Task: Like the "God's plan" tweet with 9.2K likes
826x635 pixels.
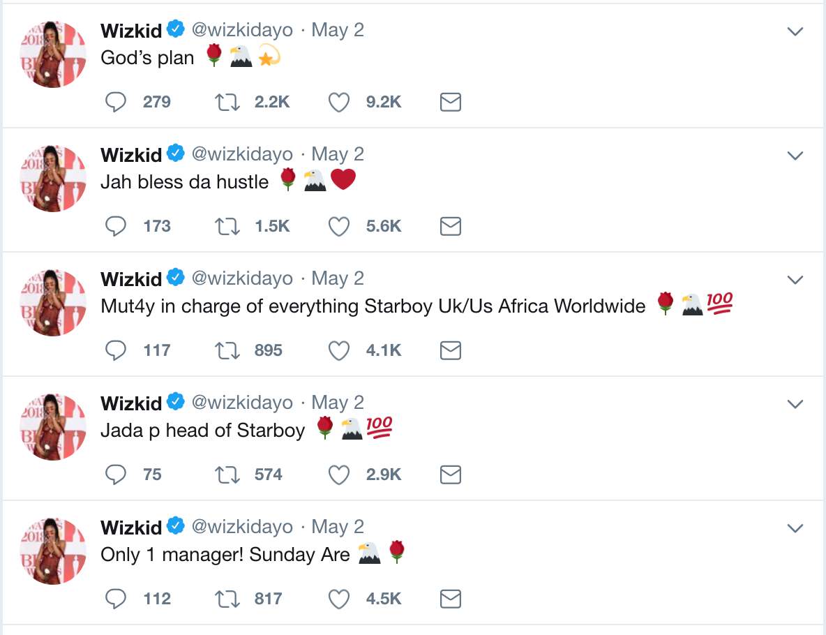Action: tap(339, 103)
